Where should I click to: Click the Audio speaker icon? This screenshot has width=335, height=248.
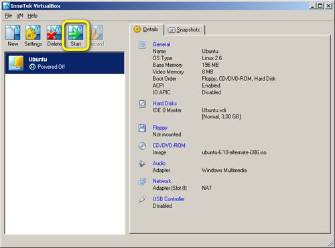pos(142,164)
